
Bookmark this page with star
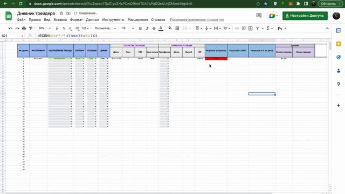point(266,4)
